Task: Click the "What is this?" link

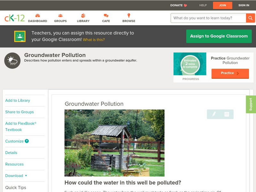Action: pos(94,40)
